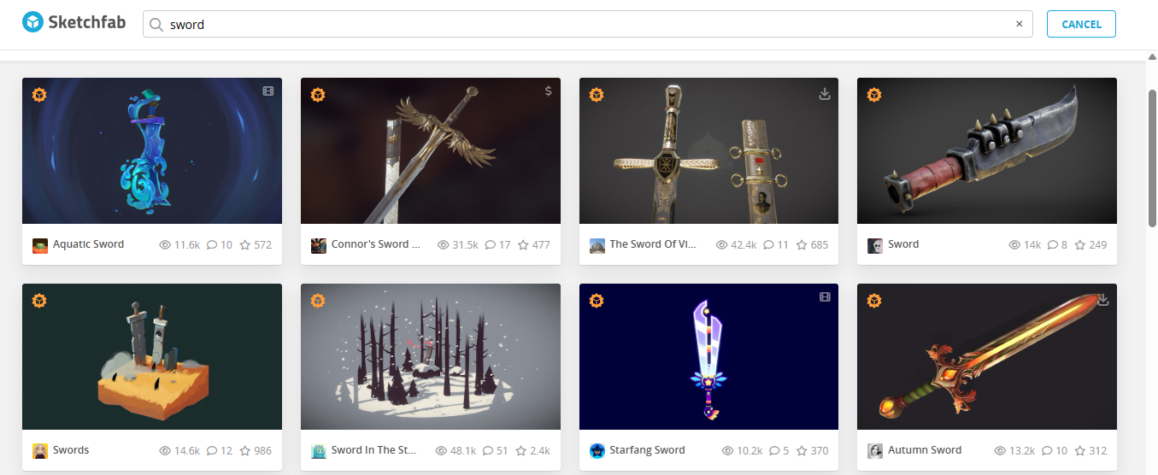This screenshot has height=475, width=1158.
Task: Open the author avatar beside the Sword title
Action: [874, 245]
